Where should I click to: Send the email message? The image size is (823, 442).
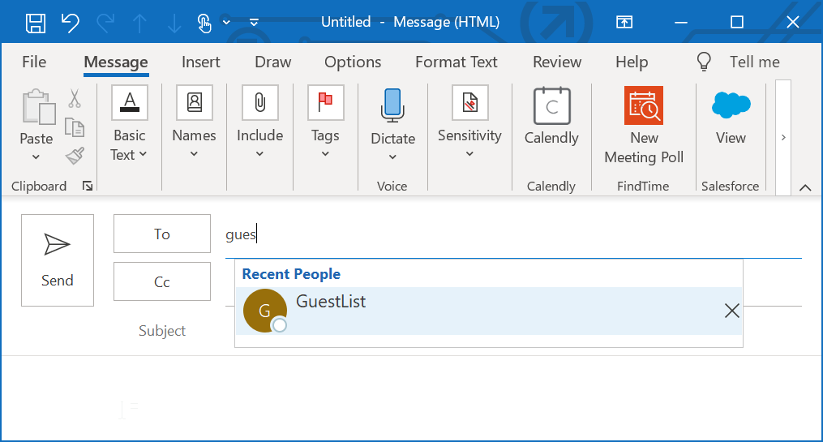(58, 260)
